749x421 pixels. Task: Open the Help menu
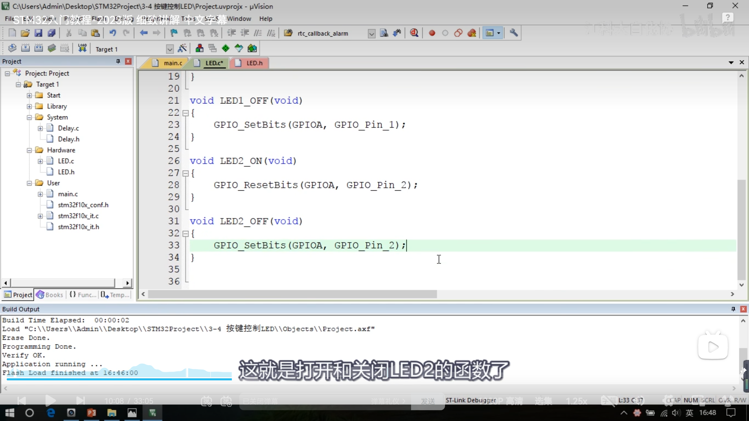click(x=265, y=19)
